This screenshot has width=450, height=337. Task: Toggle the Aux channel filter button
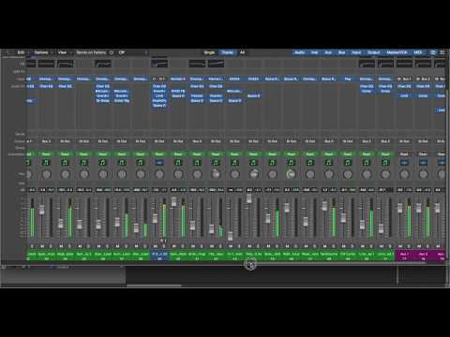pyautogui.click(x=328, y=52)
